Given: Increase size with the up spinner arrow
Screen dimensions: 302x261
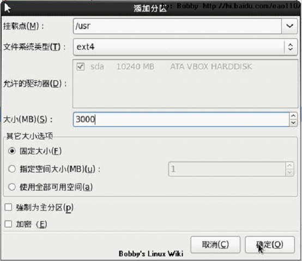Looking at the screenshot, I should 293,116.
